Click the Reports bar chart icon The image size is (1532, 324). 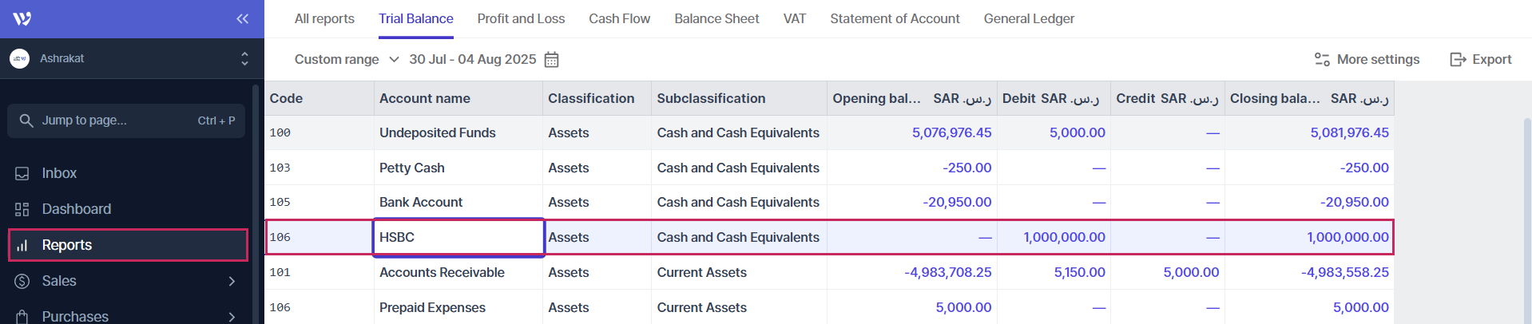coord(22,245)
